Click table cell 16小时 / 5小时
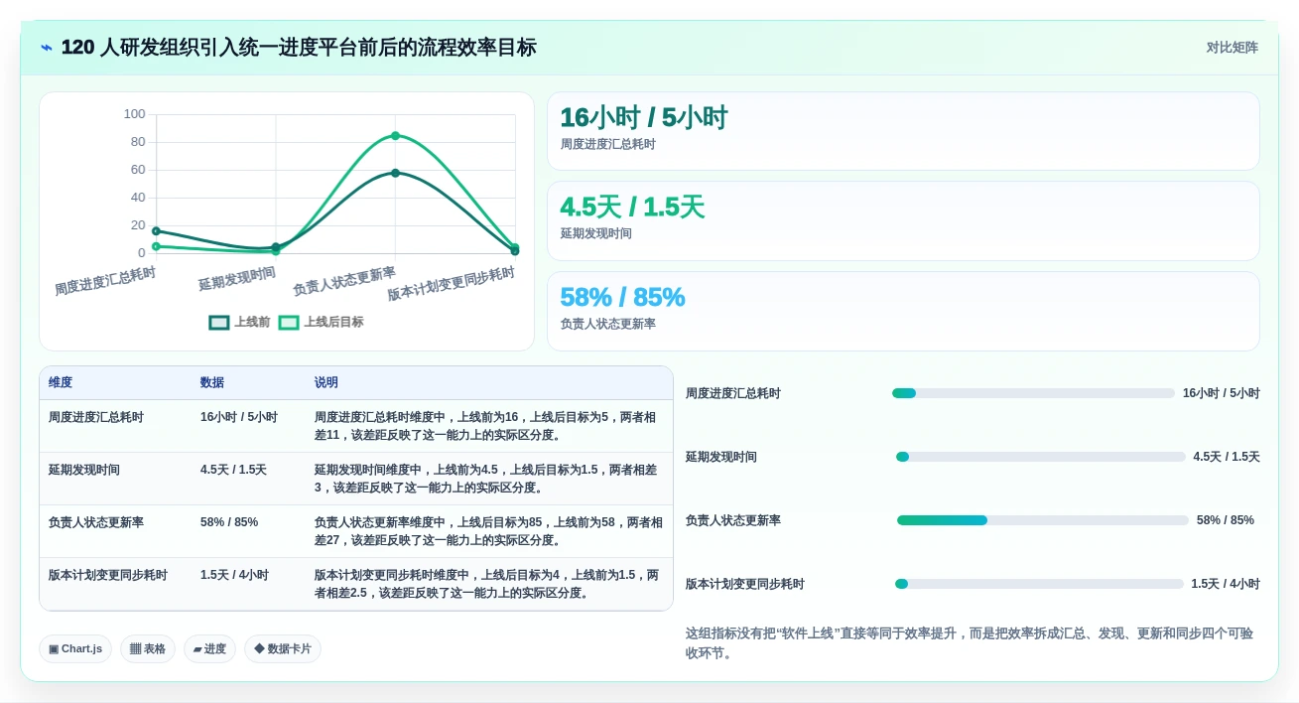 (239, 418)
